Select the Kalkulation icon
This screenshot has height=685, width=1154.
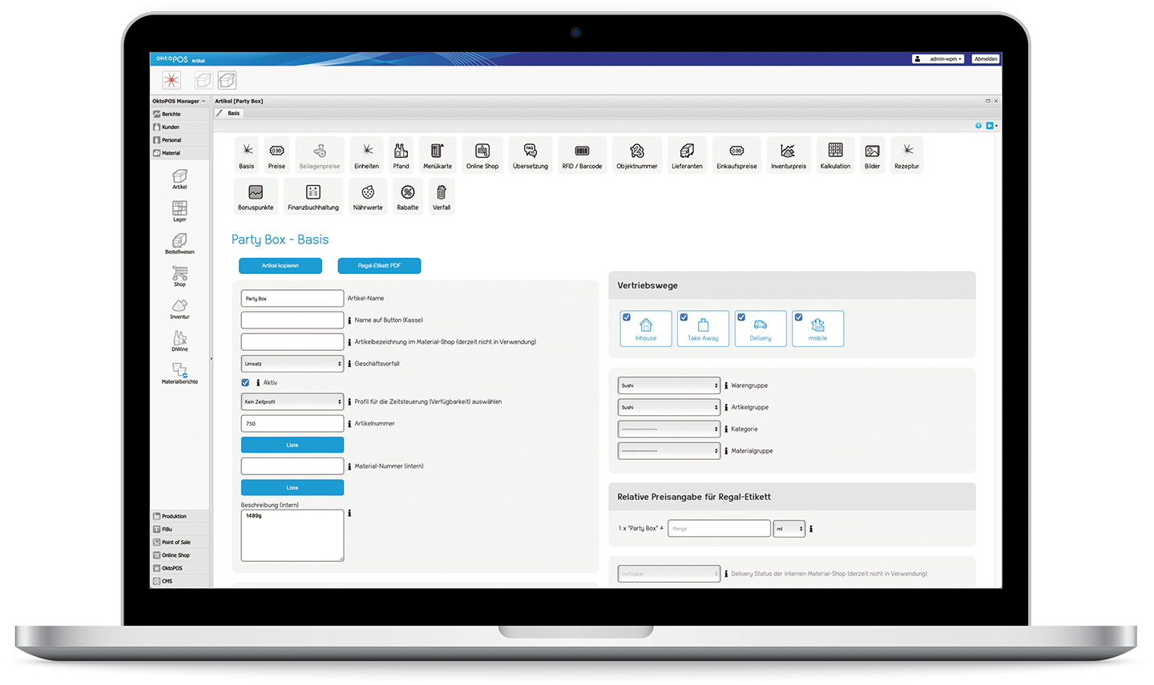835,155
